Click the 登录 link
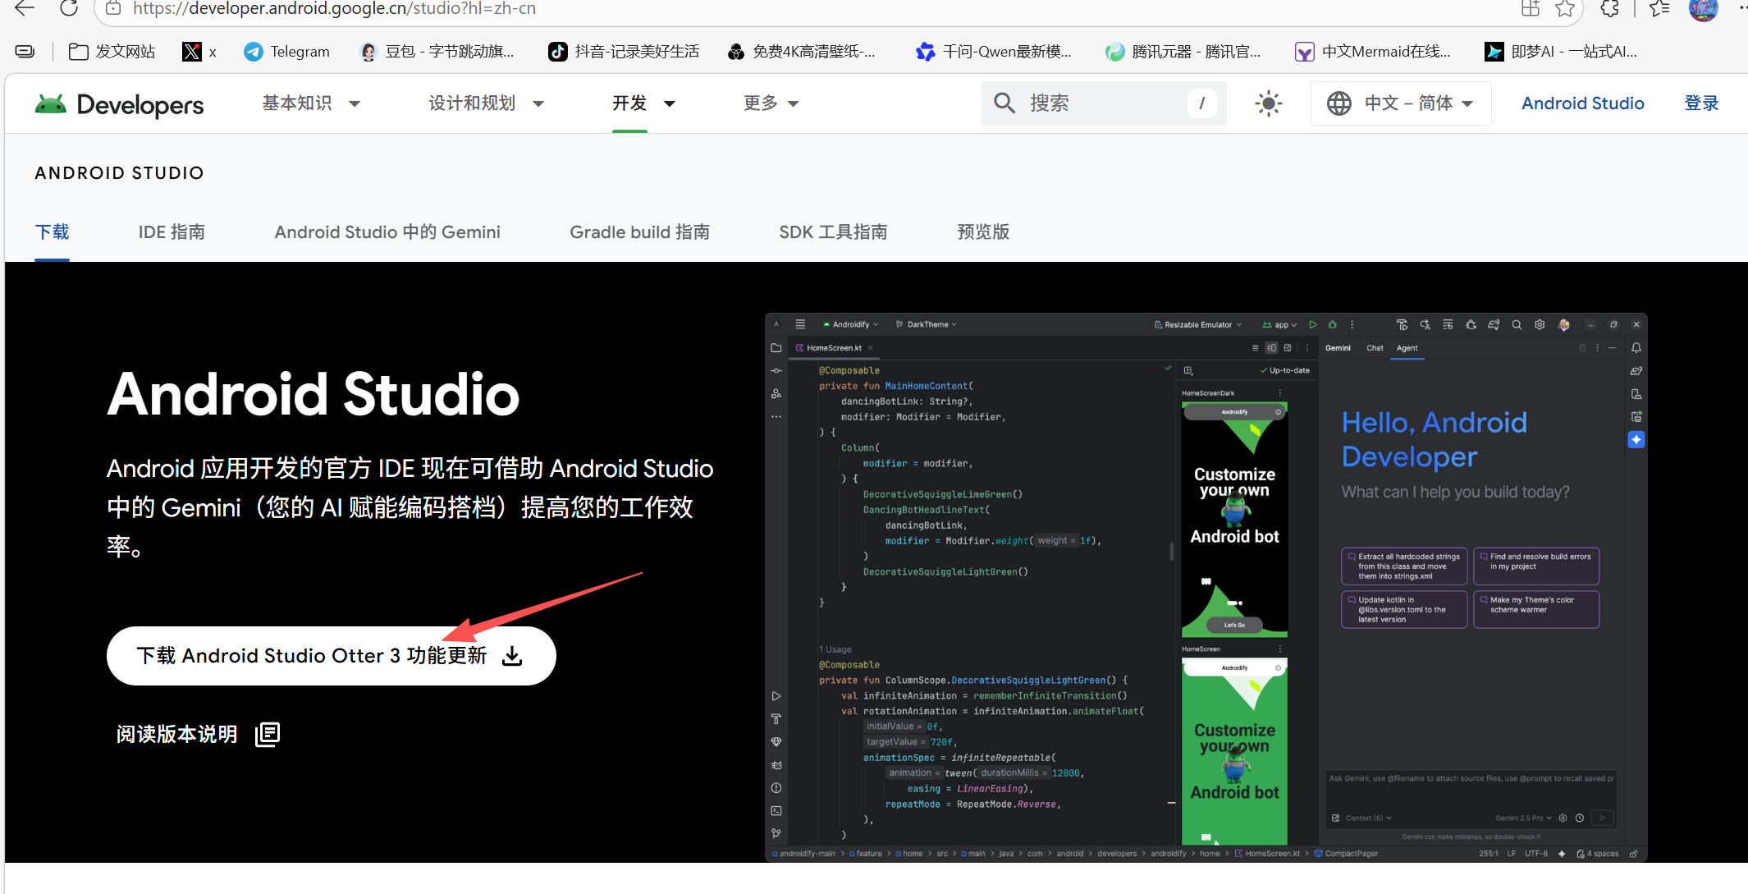The width and height of the screenshot is (1748, 894). coord(1700,103)
